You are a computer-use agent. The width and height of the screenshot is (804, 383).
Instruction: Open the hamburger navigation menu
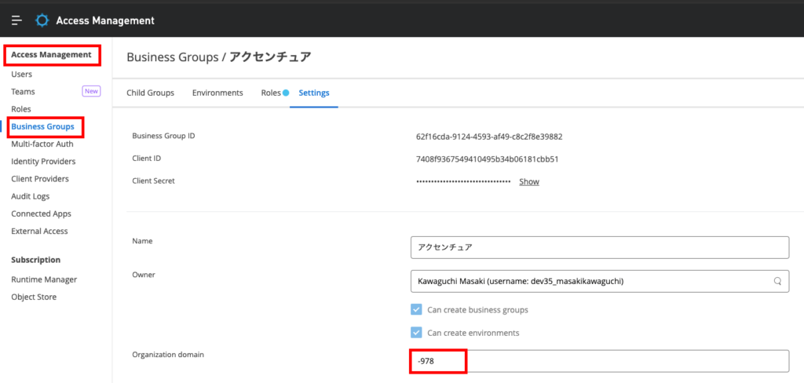click(16, 20)
